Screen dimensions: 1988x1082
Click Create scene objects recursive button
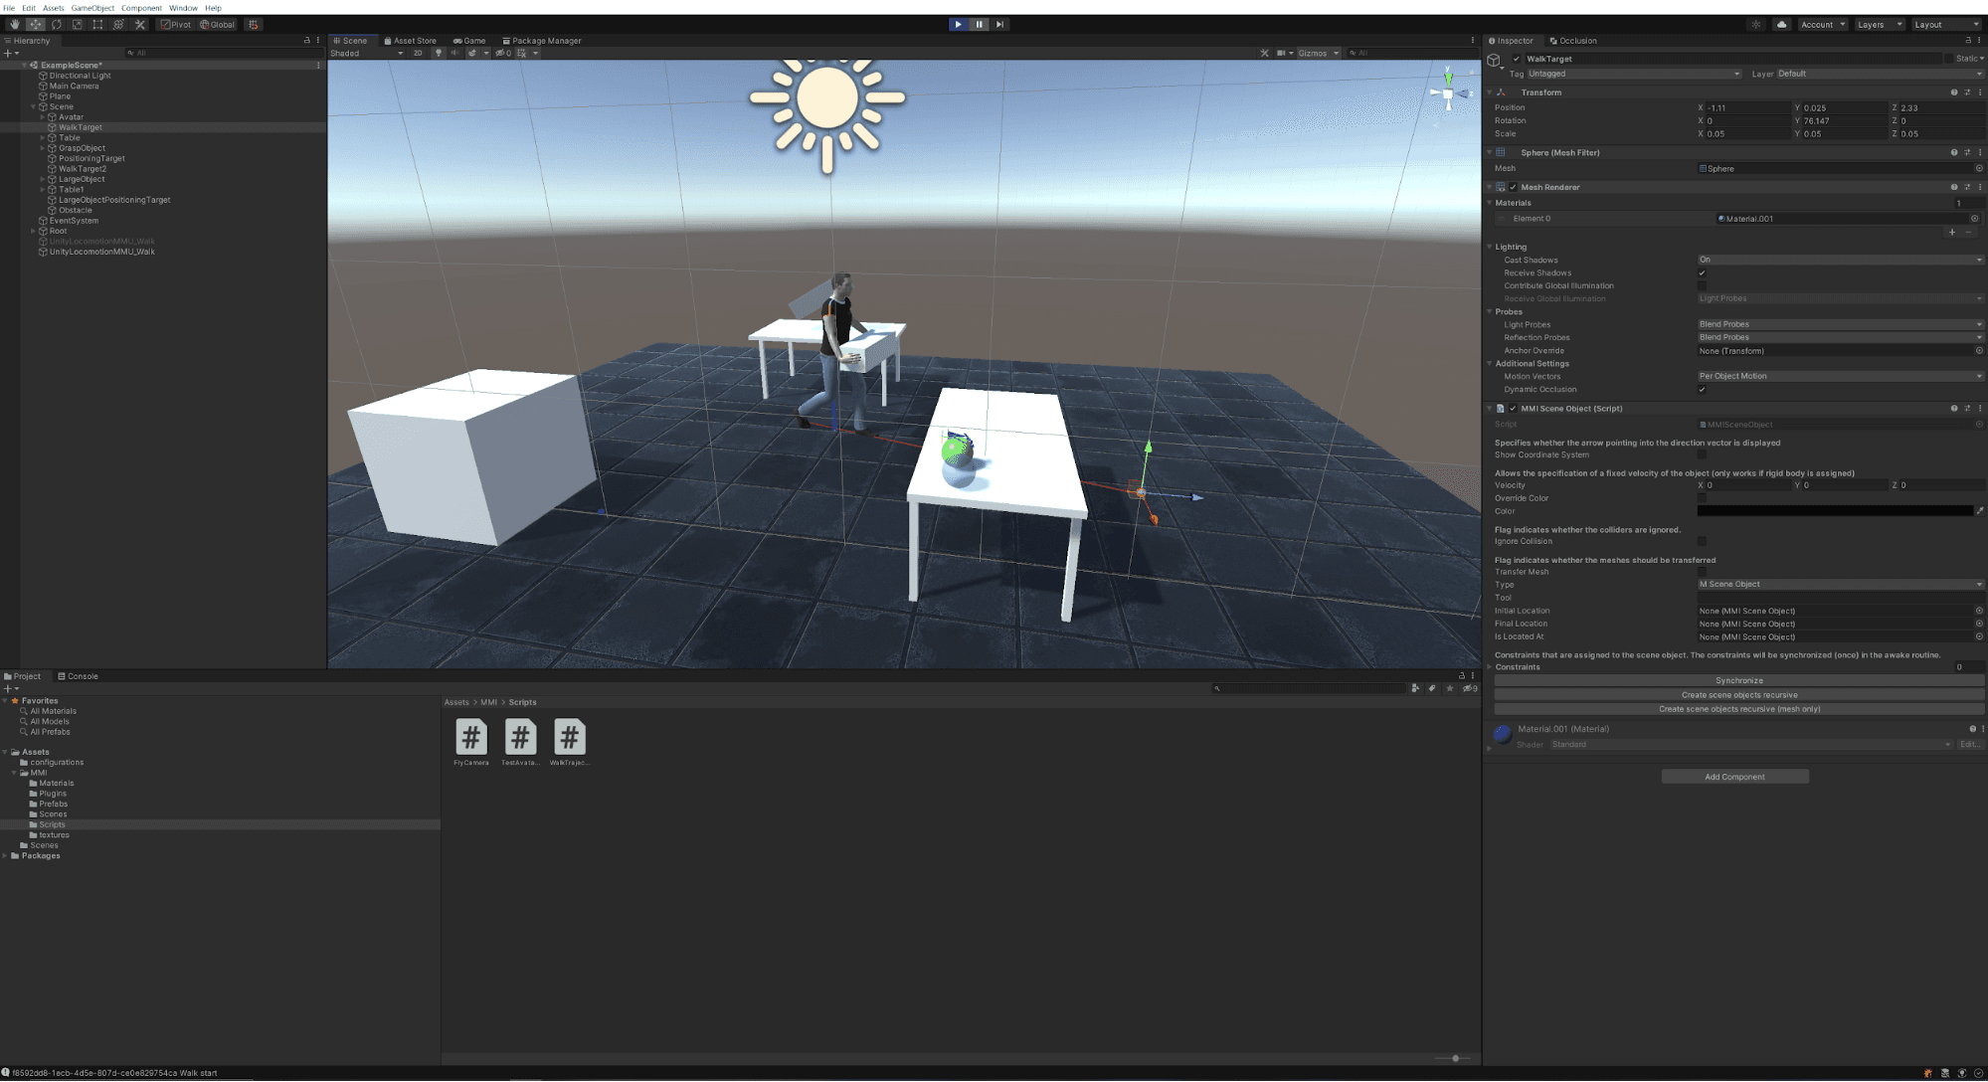[x=1738, y=695]
